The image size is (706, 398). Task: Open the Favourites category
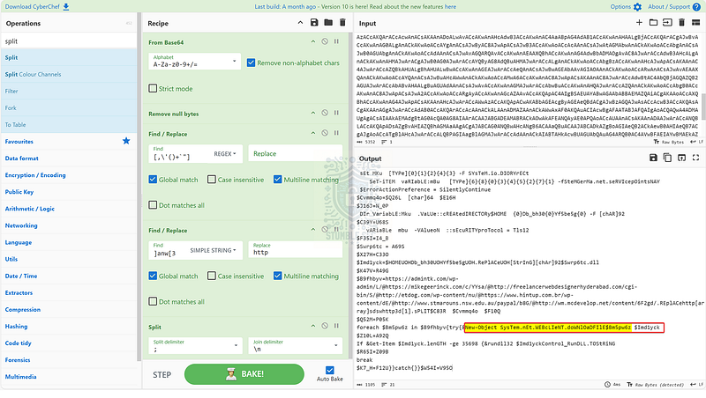coord(69,141)
